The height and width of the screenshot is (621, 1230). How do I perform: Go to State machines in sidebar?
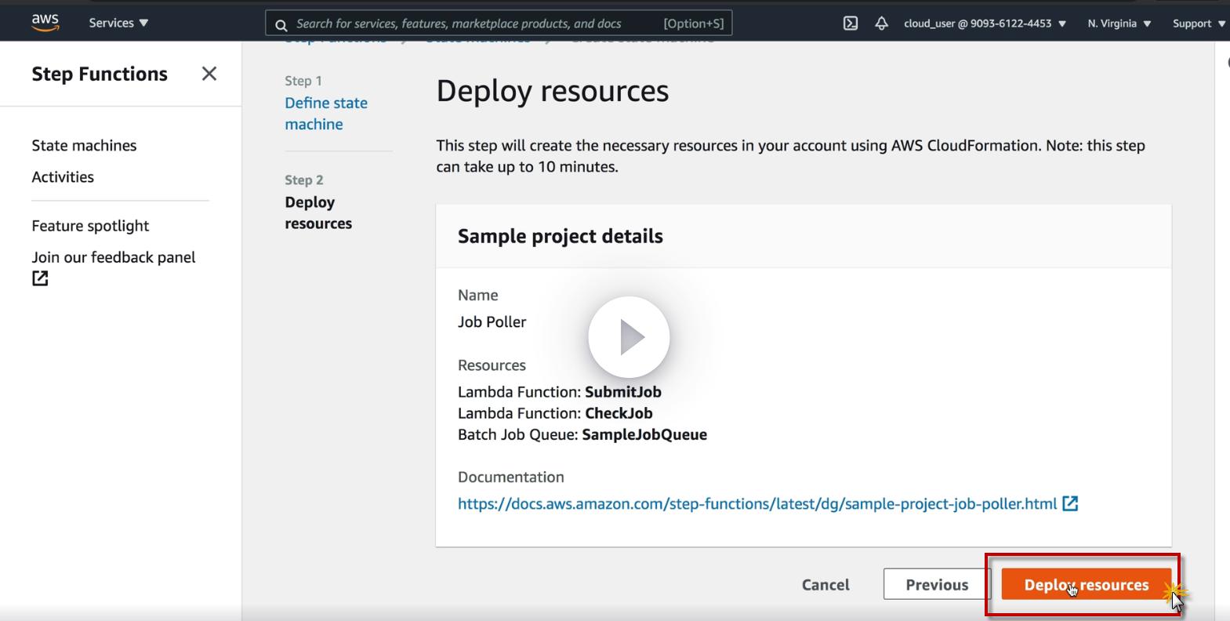pyautogui.click(x=84, y=146)
